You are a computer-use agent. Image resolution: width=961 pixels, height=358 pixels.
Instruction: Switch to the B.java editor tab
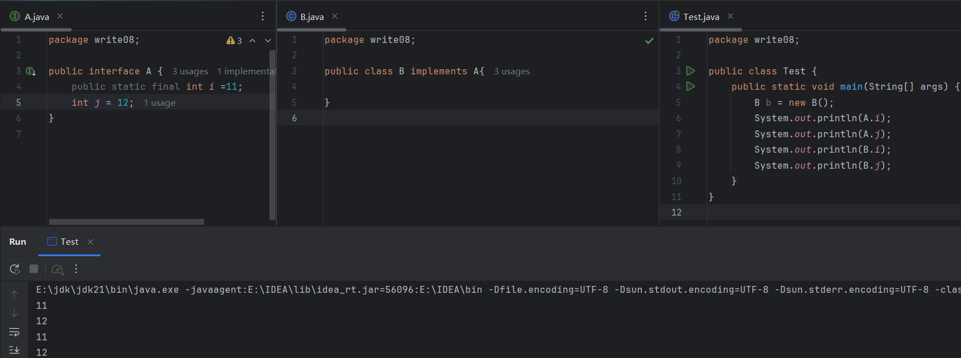[x=312, y=17]
